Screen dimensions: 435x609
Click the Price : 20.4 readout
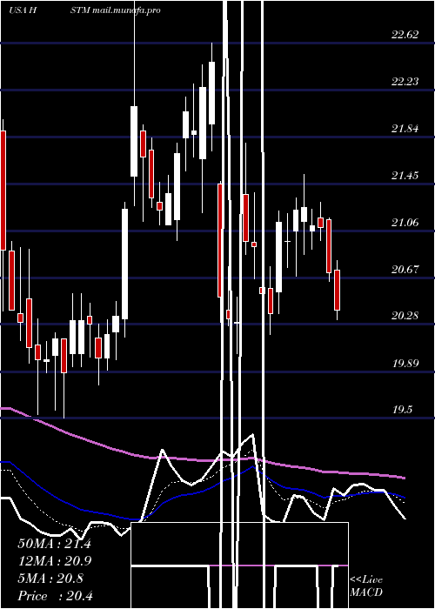[x=55, y=596]
